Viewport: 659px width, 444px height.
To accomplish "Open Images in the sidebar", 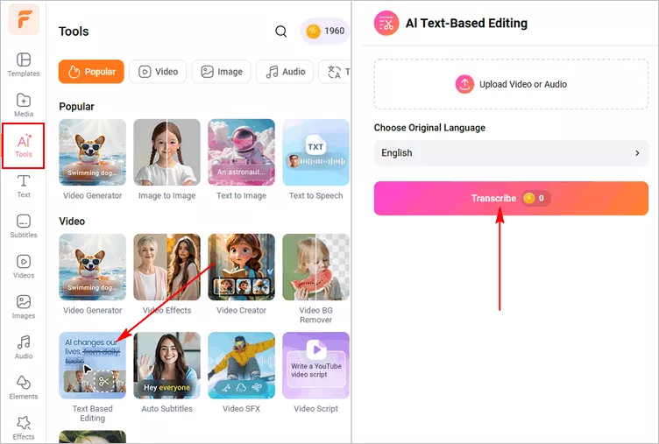I will point(24,307).
